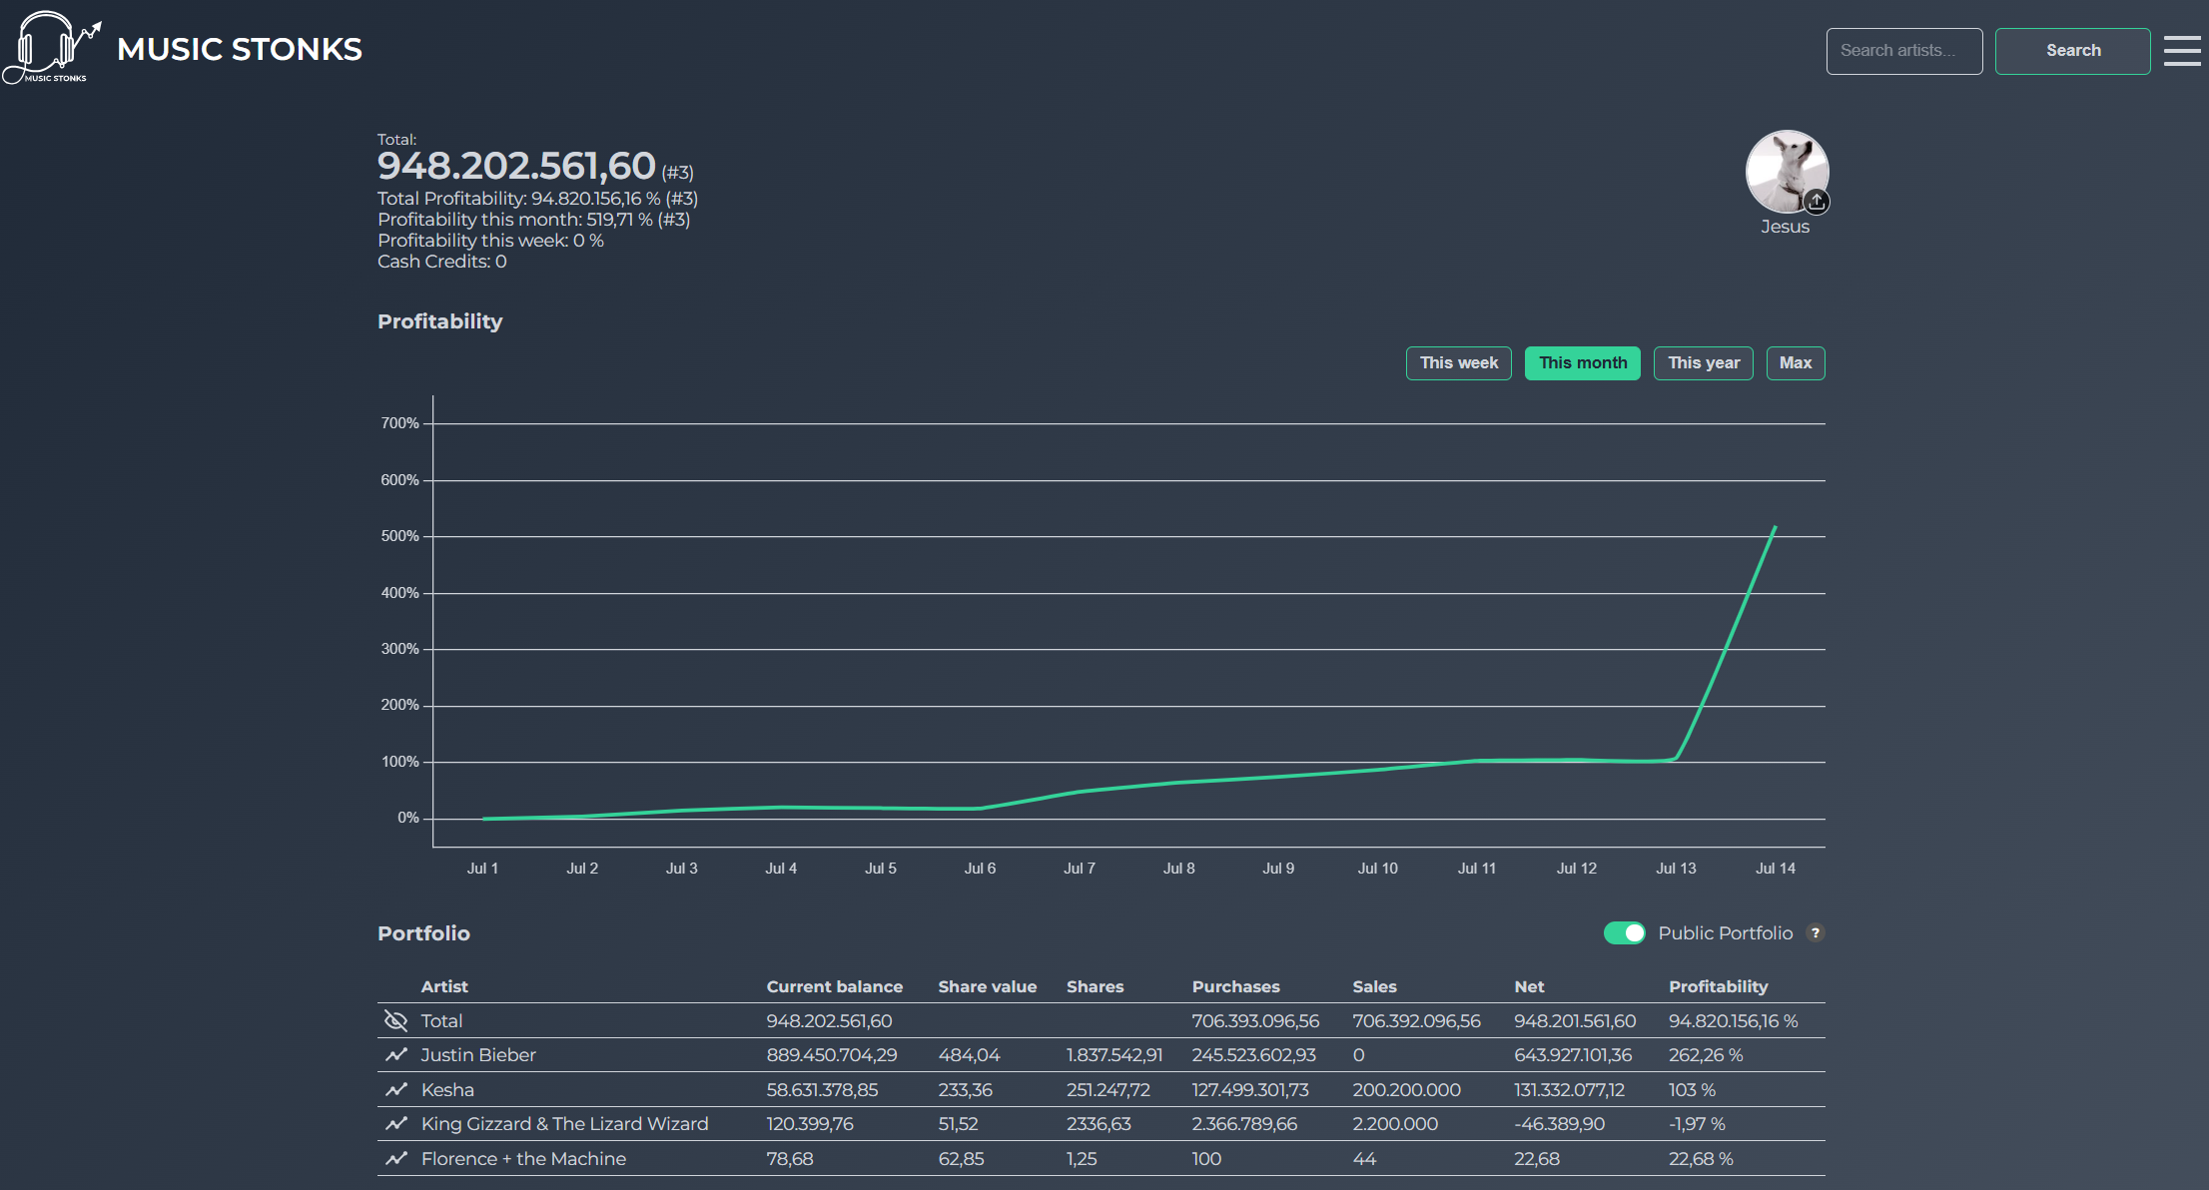Click the Public Portfolio help question mark
Viewport: 2209px width, 1190px height.
[1816, 932]
